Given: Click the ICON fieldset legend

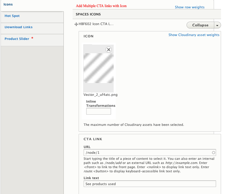Looking at the screenshot, I should (x=89, y=36).
